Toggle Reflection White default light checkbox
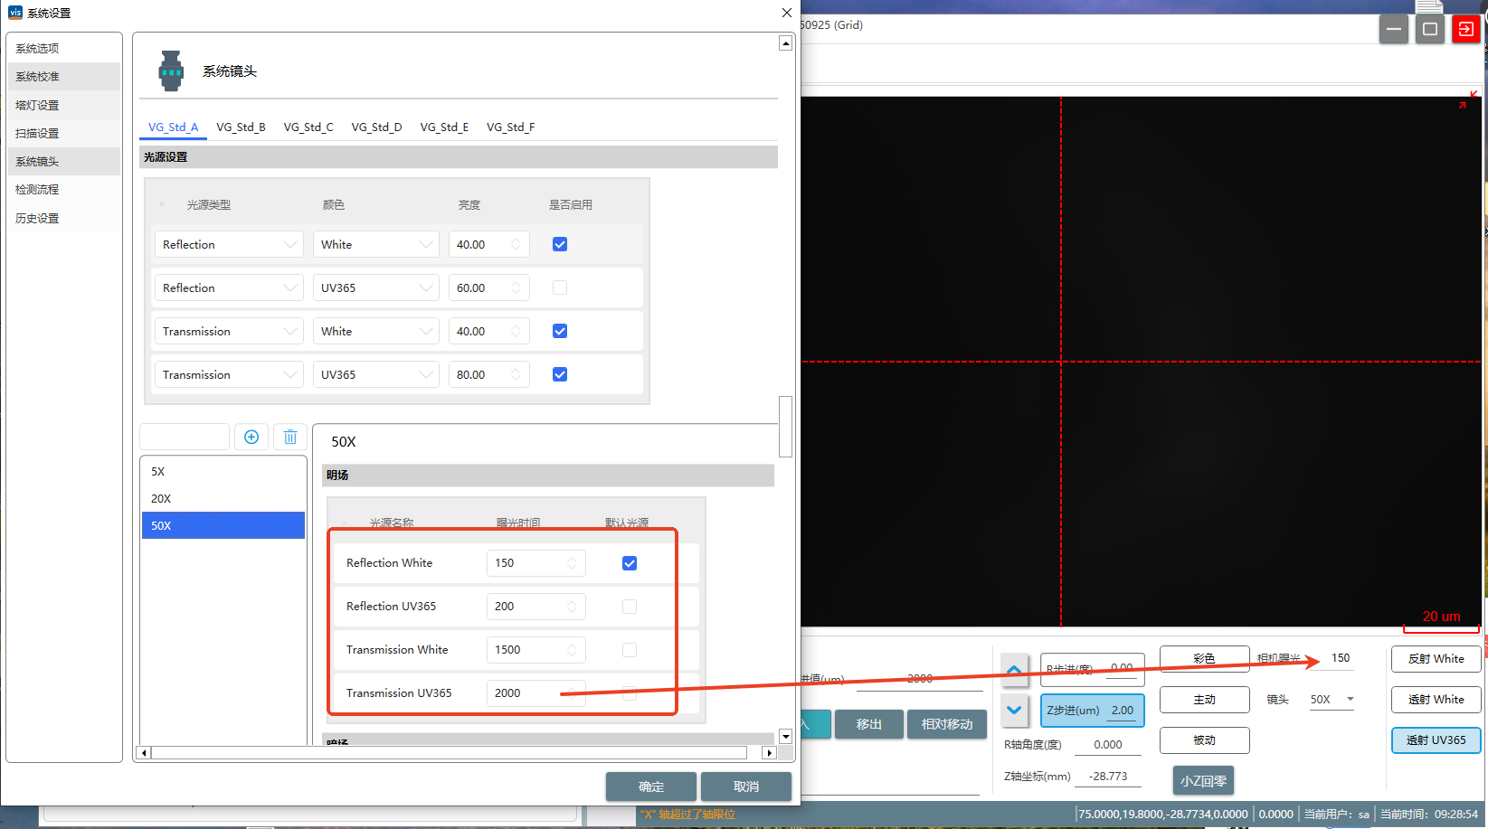The height and width of the screenshot is (829, 1488). 630,563
